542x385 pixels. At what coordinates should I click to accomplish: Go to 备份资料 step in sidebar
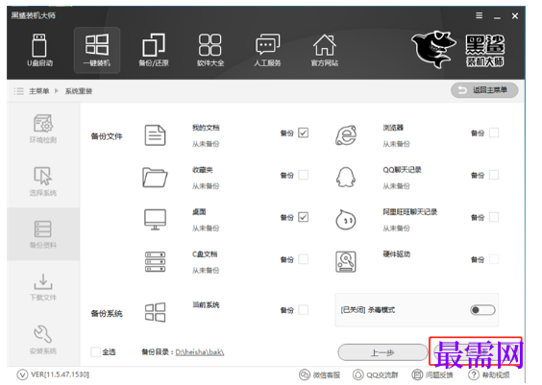click(x=43, y=234)
